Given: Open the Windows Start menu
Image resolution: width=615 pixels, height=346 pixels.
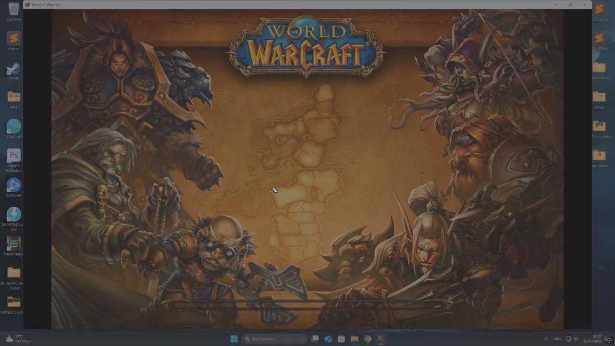Looking at the screenshot, I should pos(234,339).
